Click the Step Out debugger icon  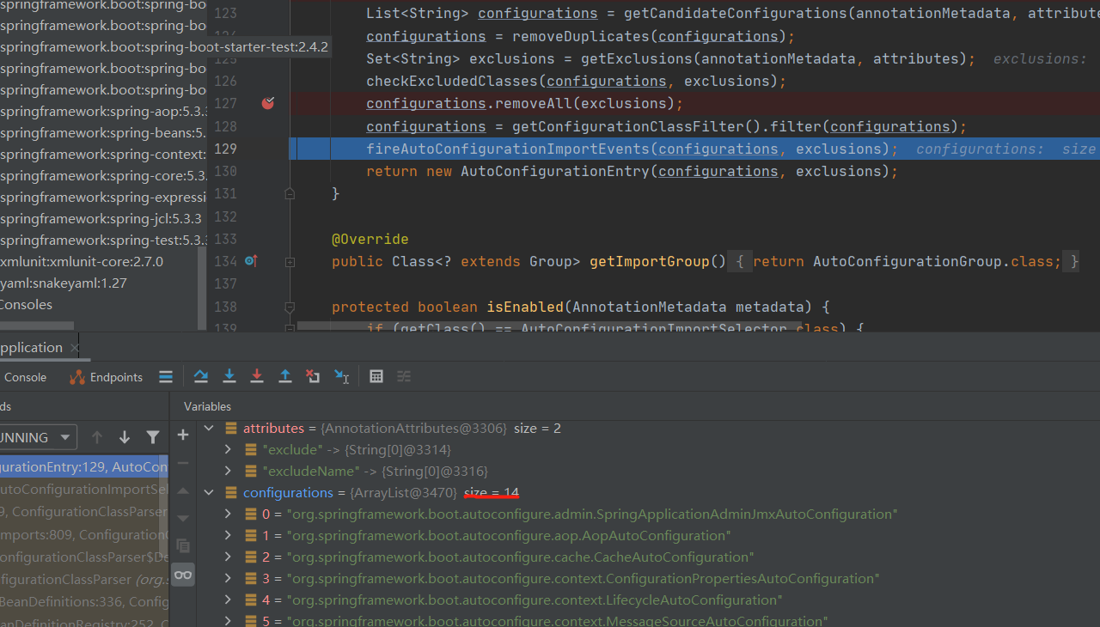(x=285, y=376)
